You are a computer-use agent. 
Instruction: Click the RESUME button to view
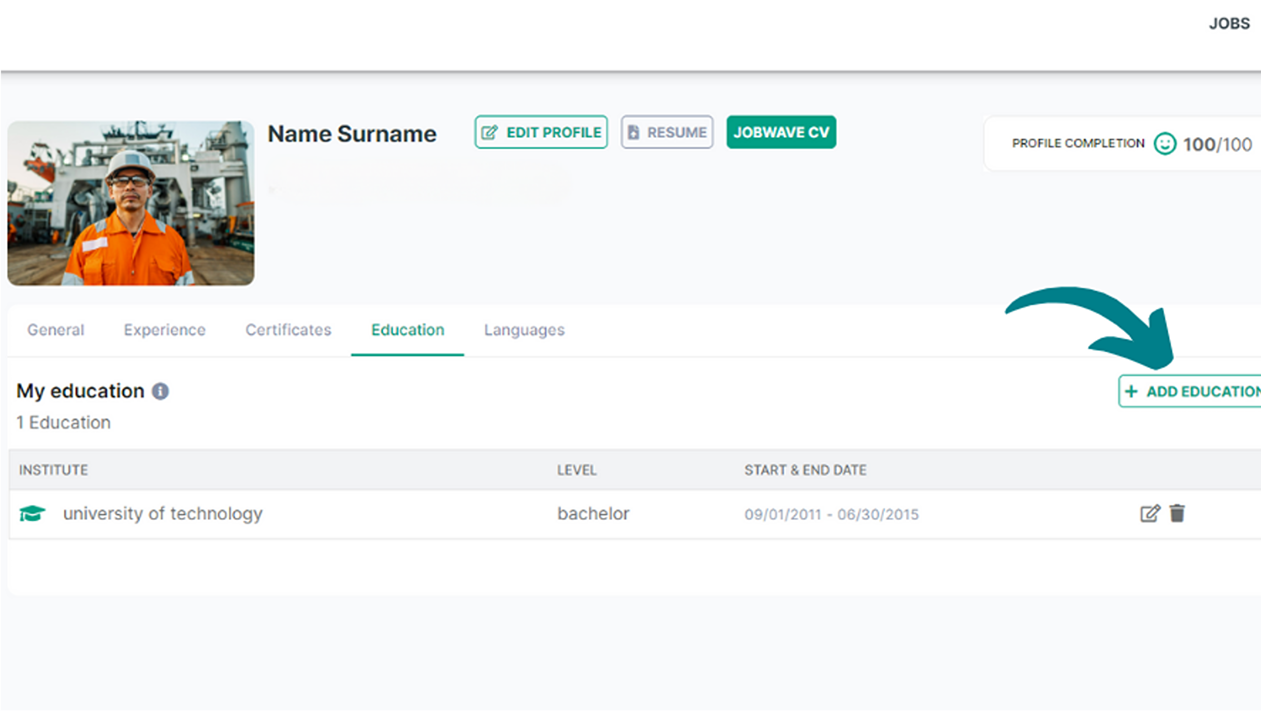pos(667,131)
